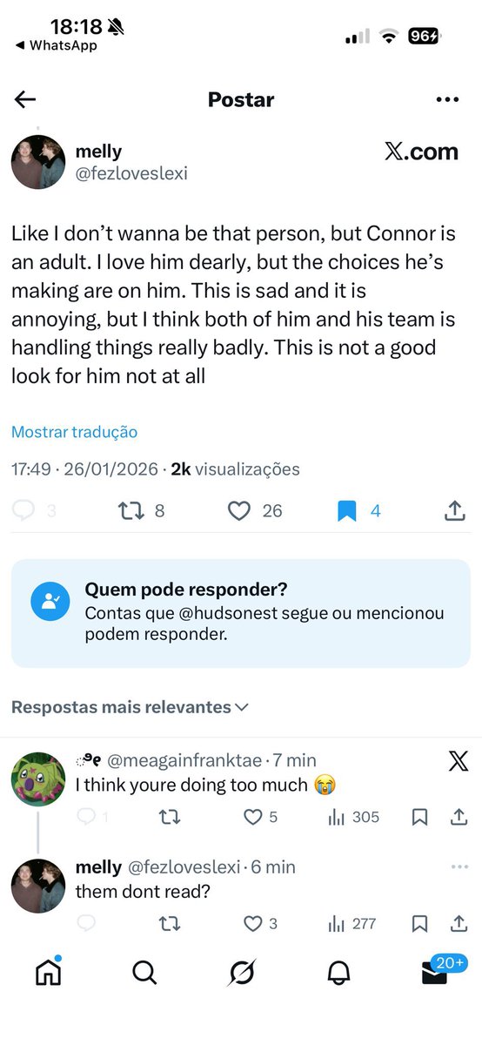Like the main post with 26 likes
Viewport: 482px width, 1045px height.
tap(239, 511)
